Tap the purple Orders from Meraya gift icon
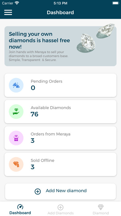 tap(16, 138)
